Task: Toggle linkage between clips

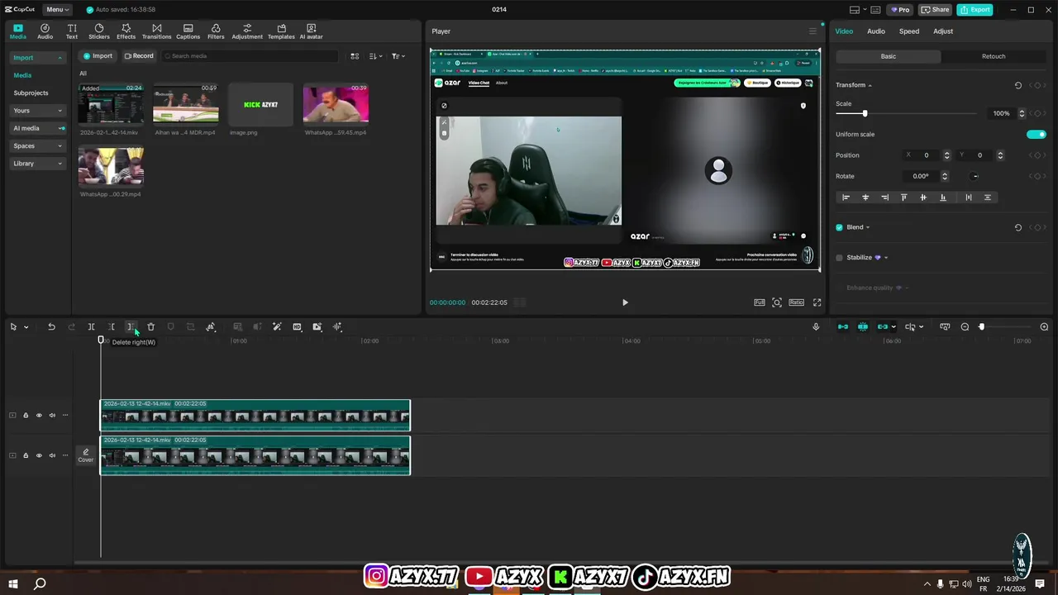Action: point(883,326)
